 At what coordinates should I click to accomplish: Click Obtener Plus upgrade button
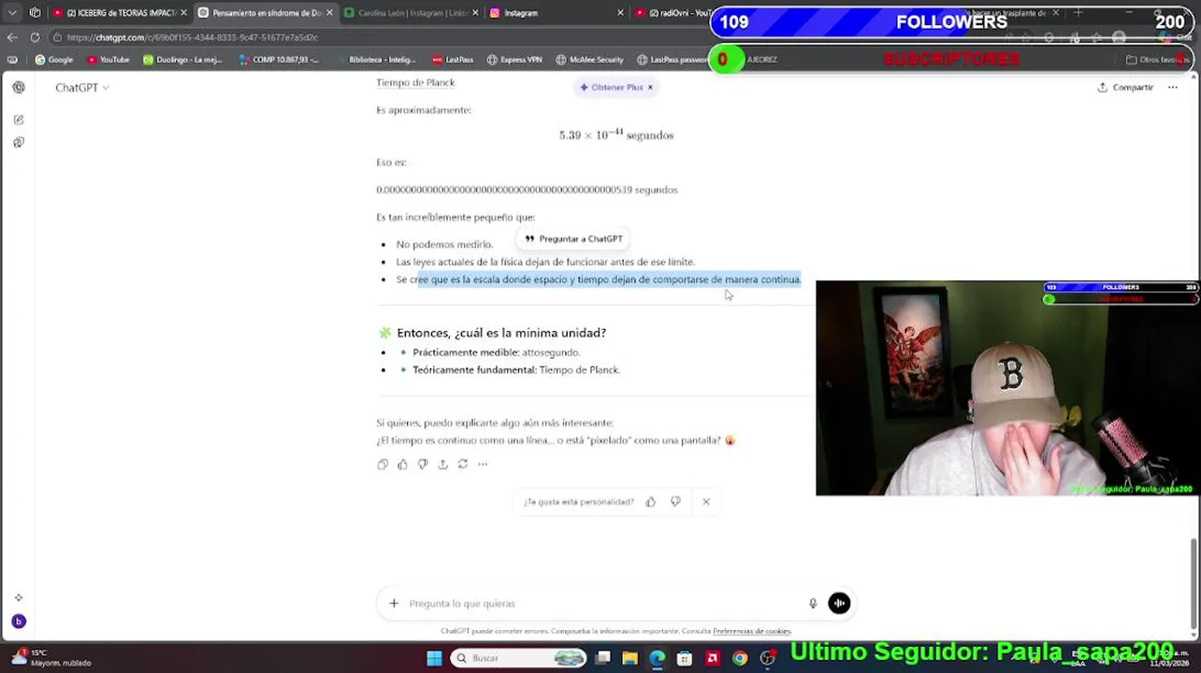(612, 87)
